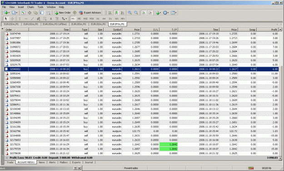
Task: Toggle the M1 timeframe button
Action: [x=73, y=19]
